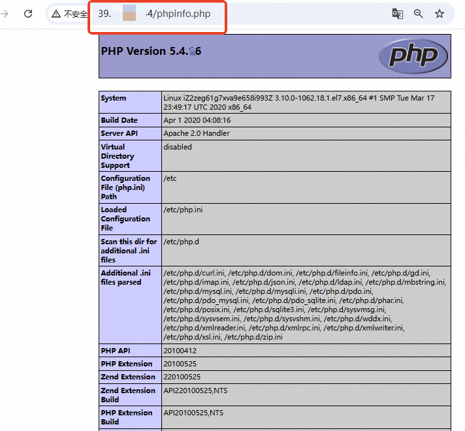
Task: Select the /etc path value
Action: pos(170,178)
